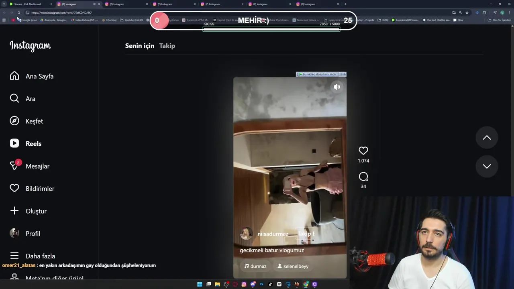
Task: Follow niisadurmaz with Takip Et button
Action: coord(306,234)
